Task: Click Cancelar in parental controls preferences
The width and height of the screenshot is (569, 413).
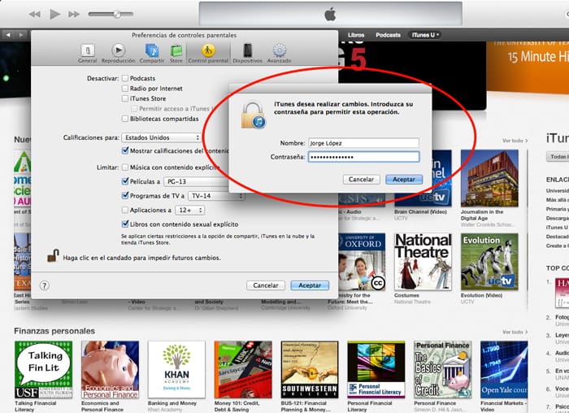Action: point(266,285)
